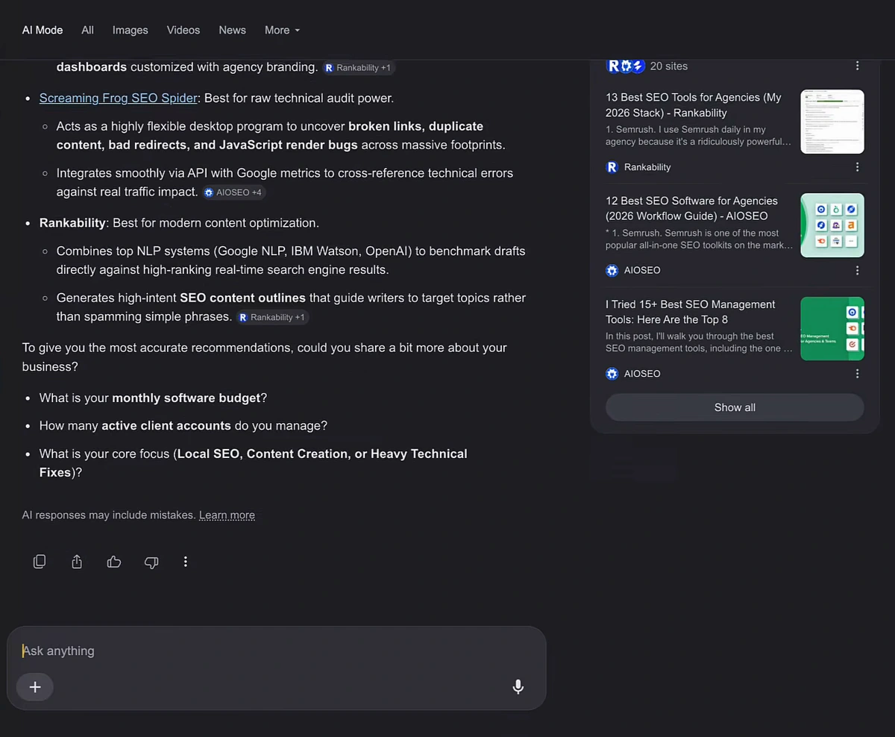Copy the AI response text

40,562
